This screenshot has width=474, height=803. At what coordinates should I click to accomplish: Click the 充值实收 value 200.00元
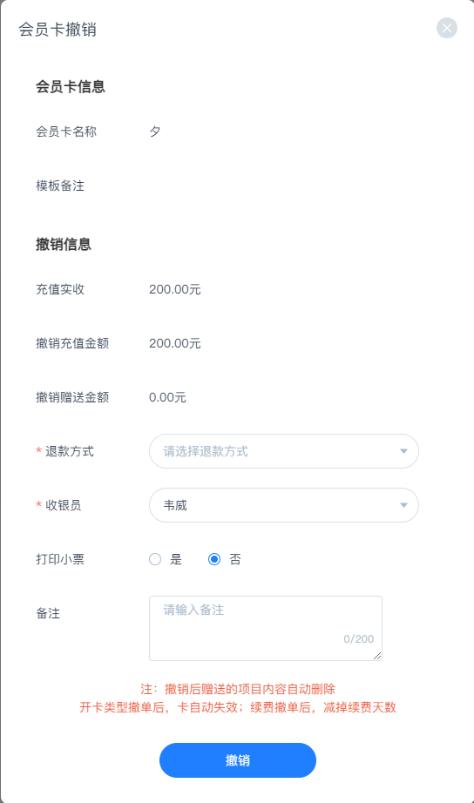click(175, 289)
